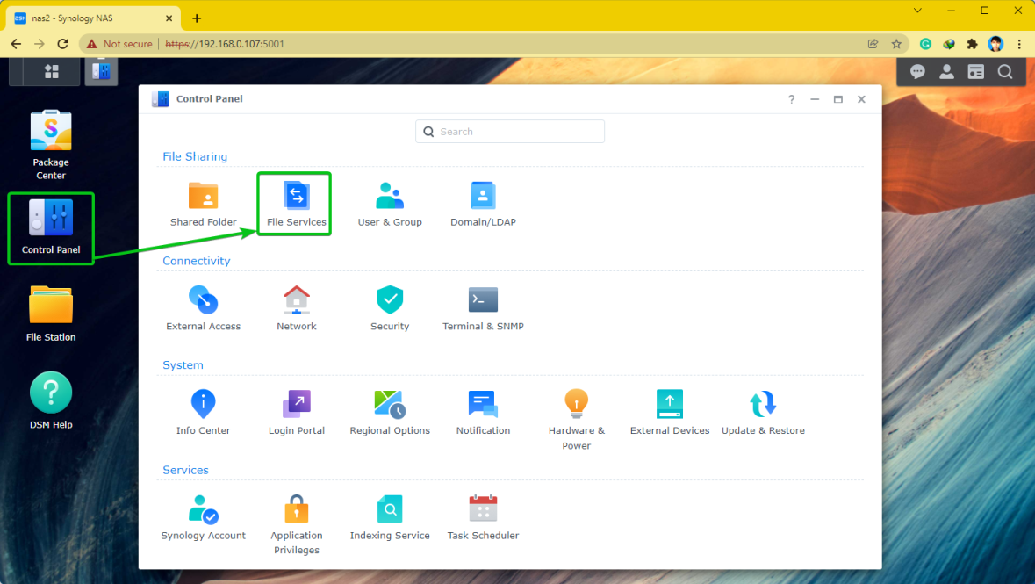
Task: Open the Security settings
Action: 390,309
